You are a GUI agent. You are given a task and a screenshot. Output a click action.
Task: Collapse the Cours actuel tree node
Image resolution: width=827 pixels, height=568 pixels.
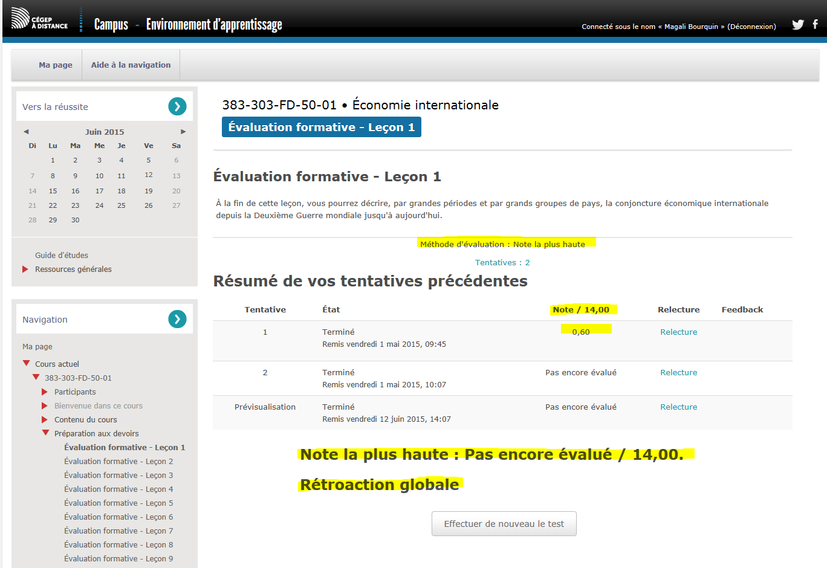pyautogui.click(x=26, y=363)
